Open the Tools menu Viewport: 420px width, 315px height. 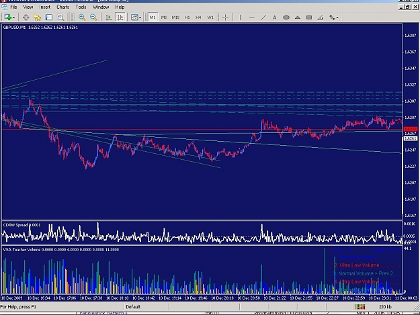[x=81, y=7]
